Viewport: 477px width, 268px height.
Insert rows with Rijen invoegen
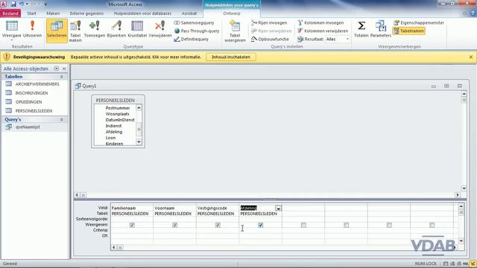pos(269,23)
